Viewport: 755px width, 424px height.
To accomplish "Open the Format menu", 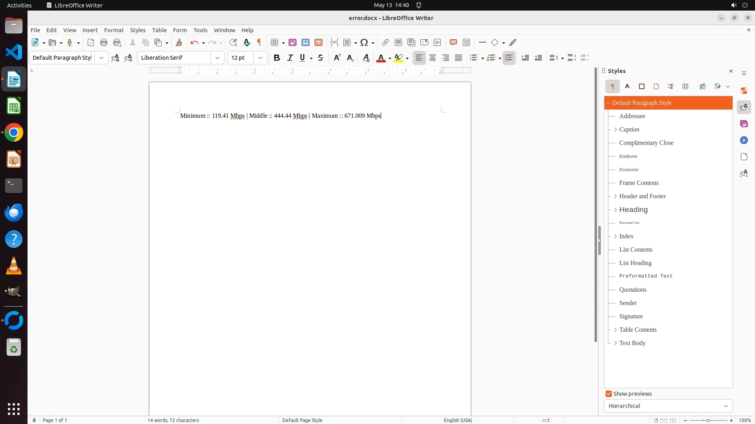I will coord(114,30).
